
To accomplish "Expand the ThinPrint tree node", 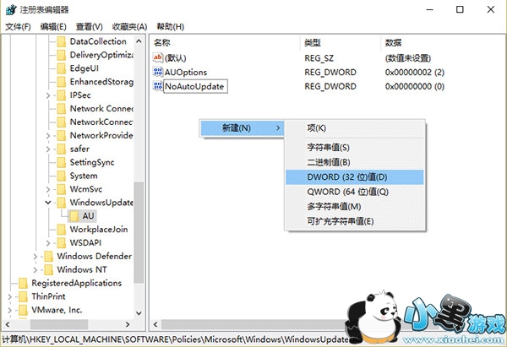I will pos(9,296).
